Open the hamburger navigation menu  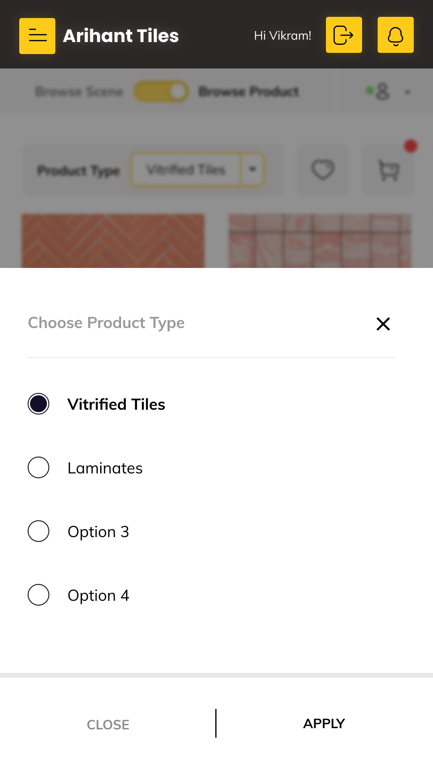tap(37, 35)
